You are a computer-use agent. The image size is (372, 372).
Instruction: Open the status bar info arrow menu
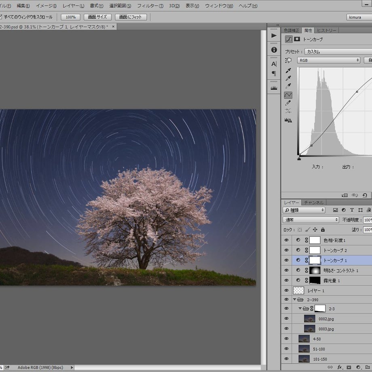[72, 368]
